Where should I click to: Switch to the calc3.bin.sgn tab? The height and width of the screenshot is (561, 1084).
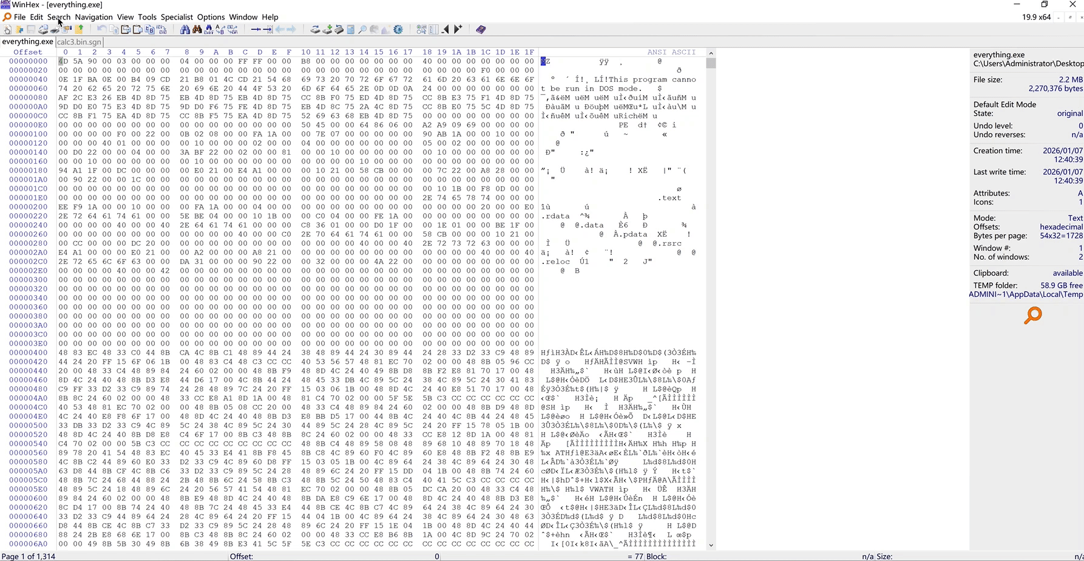(x=79, y=42)
